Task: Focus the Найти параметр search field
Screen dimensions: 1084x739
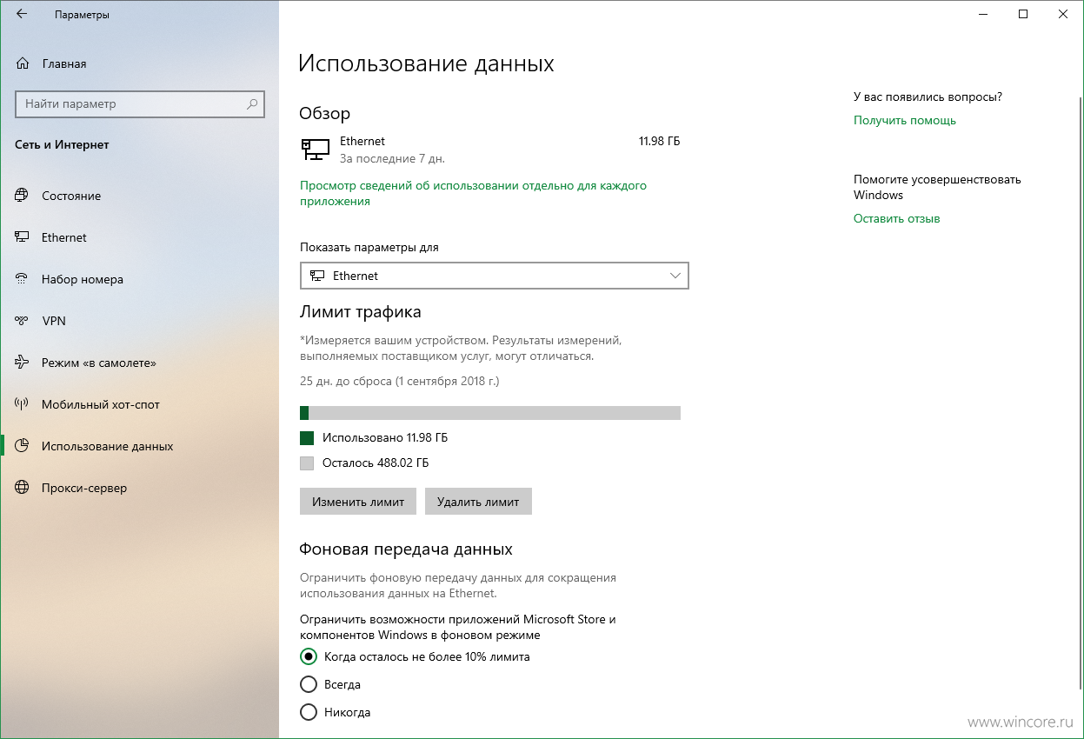Action: pyautogui.click(x=139, y=103)
